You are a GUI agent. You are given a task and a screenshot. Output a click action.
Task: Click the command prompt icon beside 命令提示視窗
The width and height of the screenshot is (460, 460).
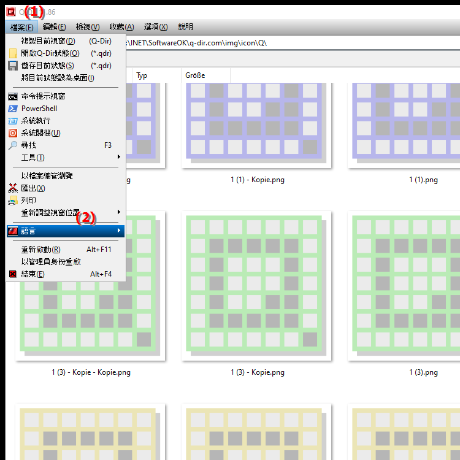[13, 96]
